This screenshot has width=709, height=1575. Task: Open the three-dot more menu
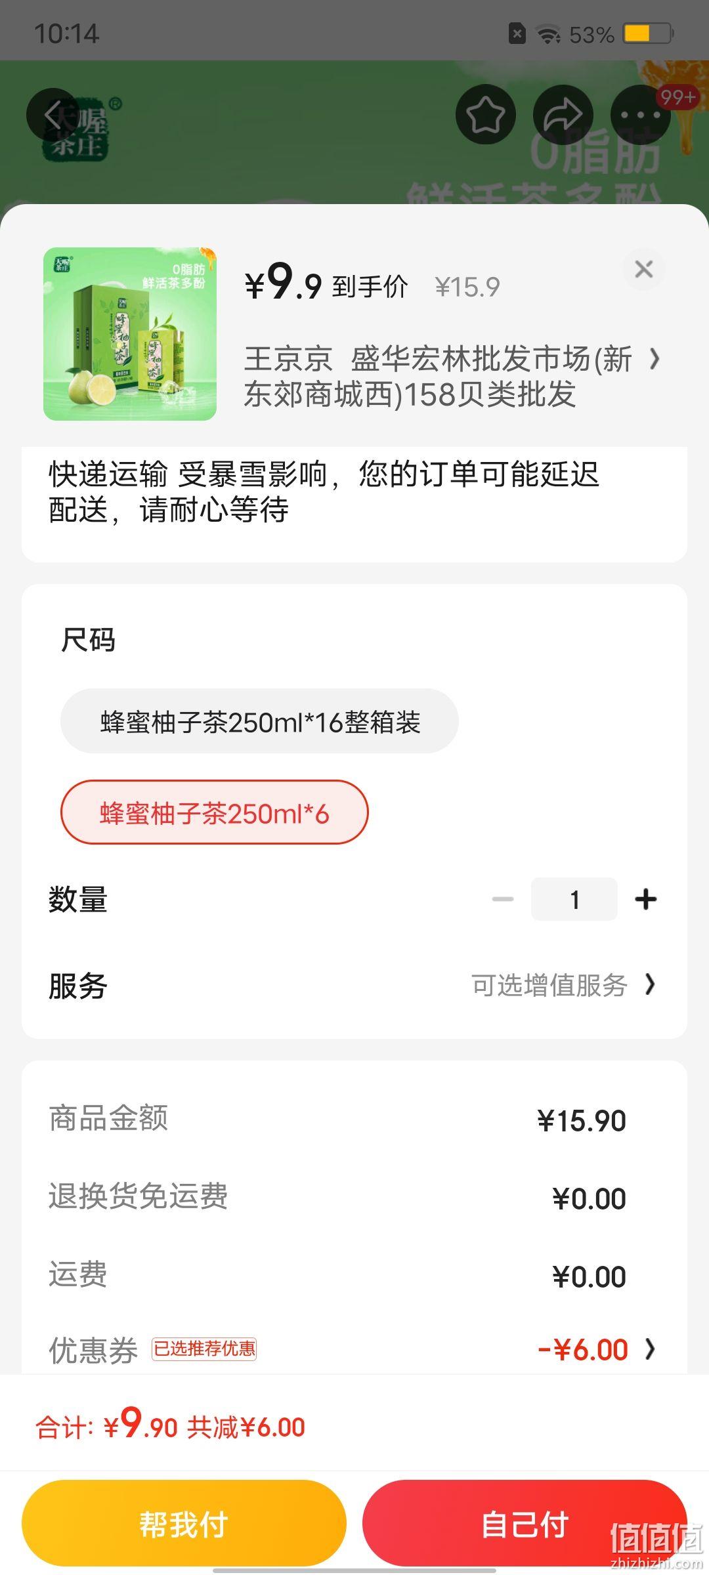(x=641, y=115)
